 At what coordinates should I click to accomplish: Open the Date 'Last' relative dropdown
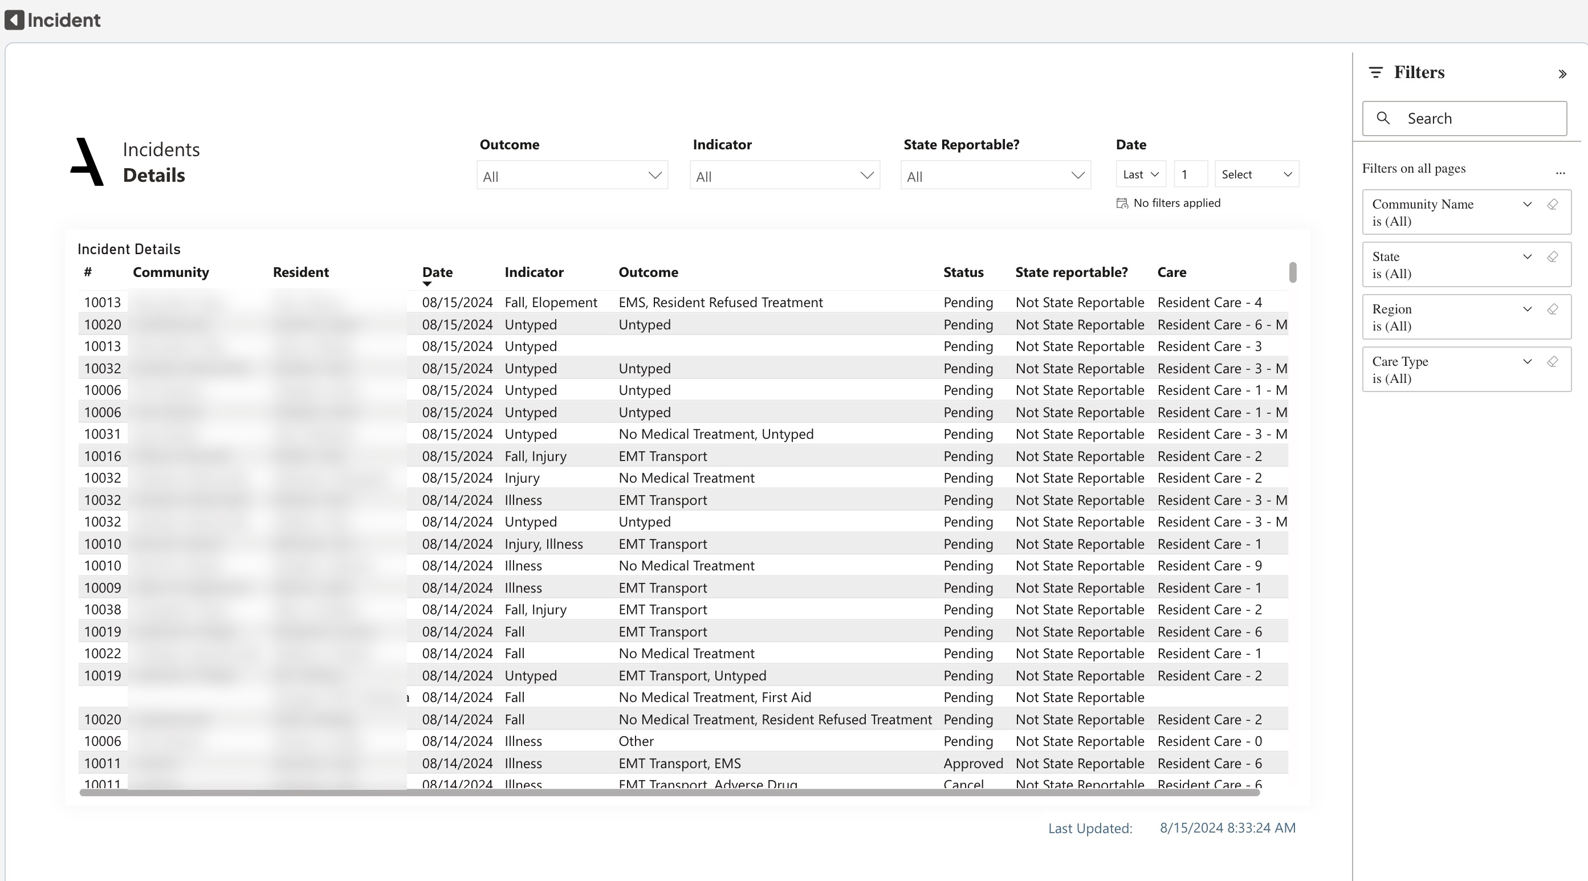1140,174
